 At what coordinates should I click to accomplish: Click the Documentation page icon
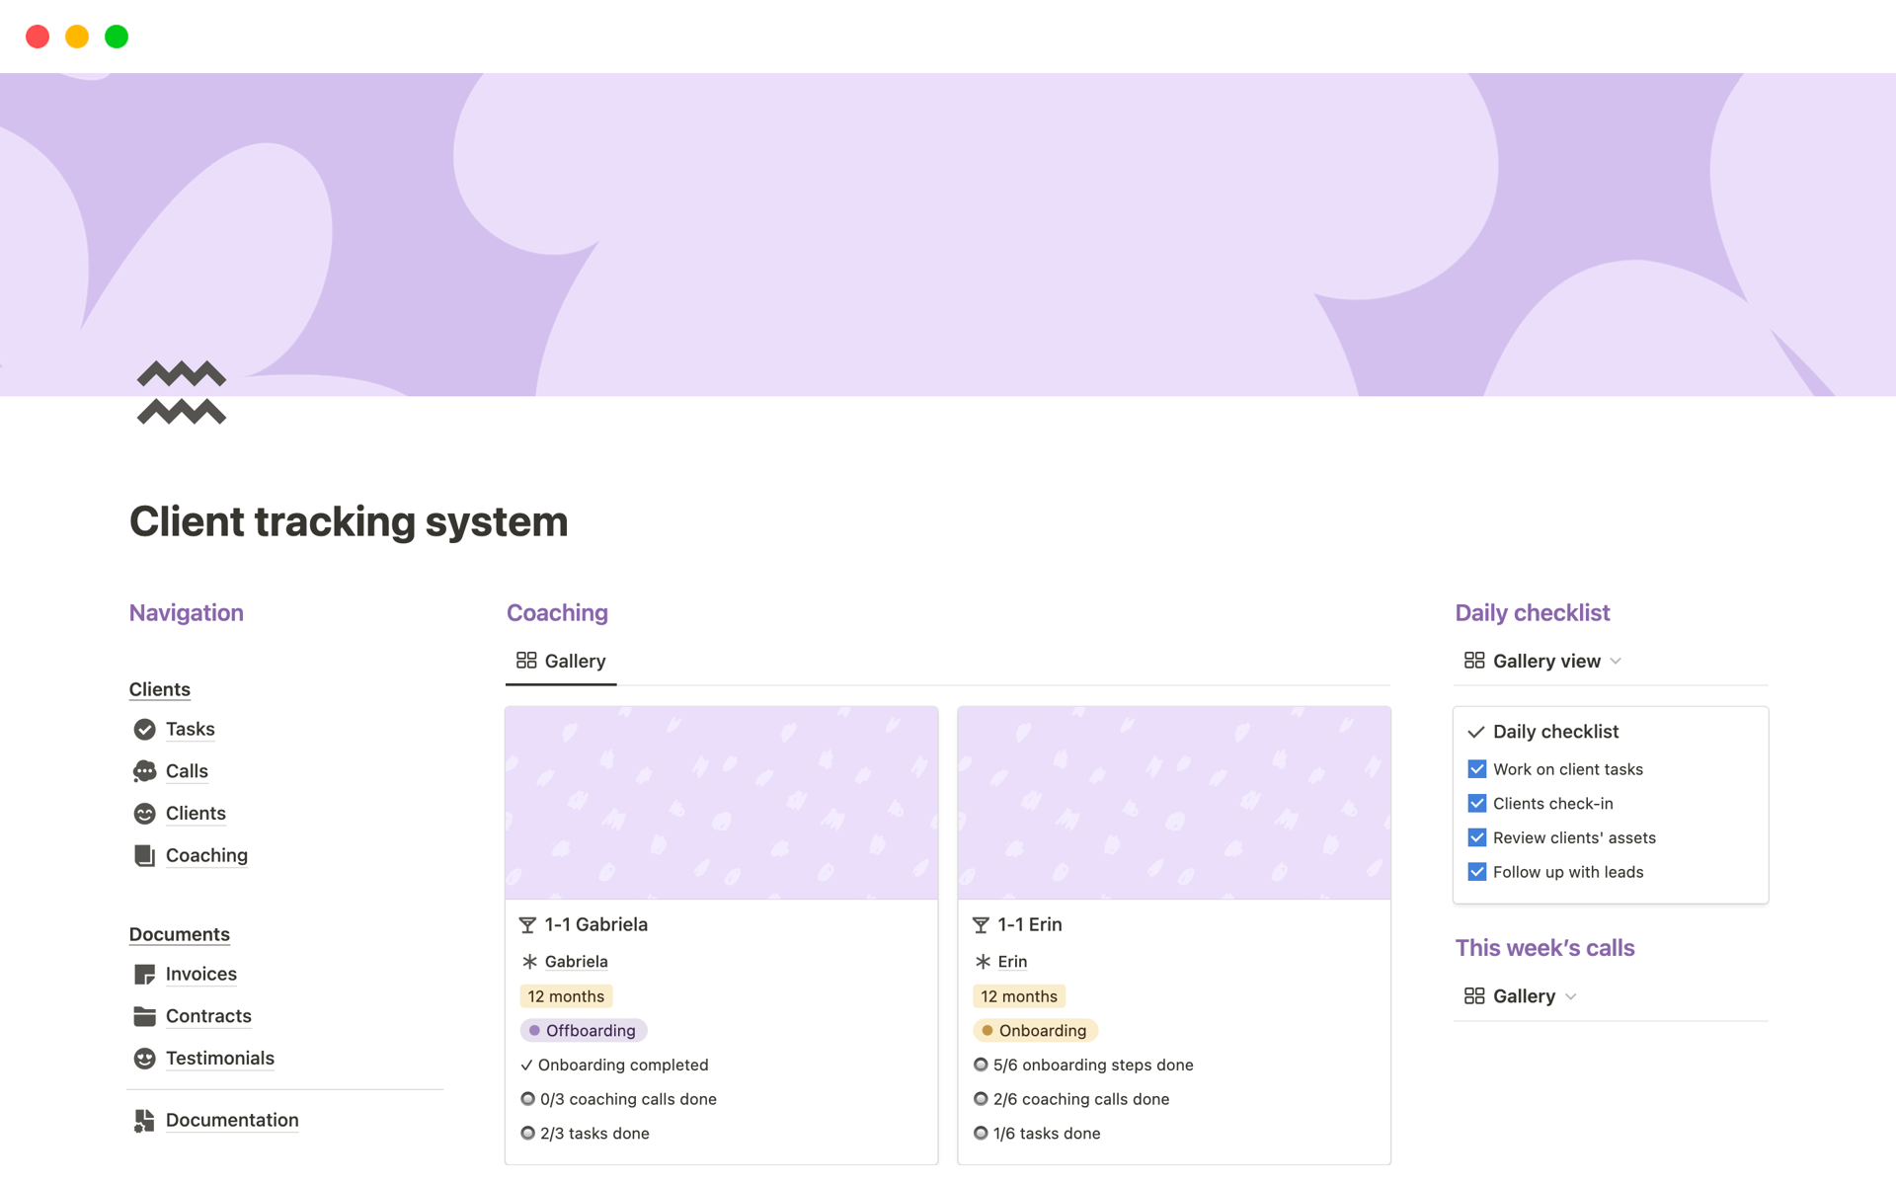tap(144, 1121)
